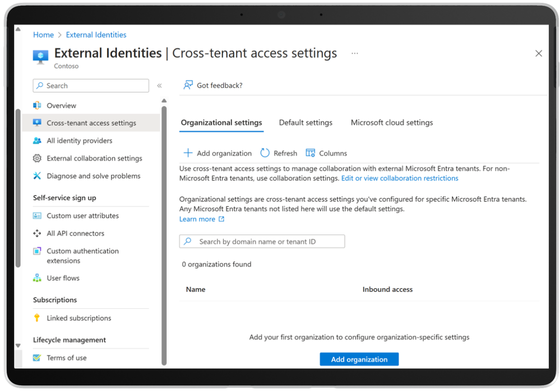
Task: Click the Linked subscriptions key icon
Action: click(38, 318)
